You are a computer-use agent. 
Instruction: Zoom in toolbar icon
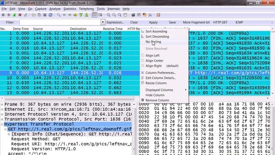pos(108,15)
